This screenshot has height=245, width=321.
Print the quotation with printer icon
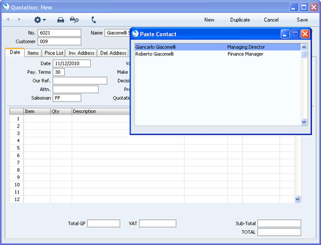pyautogui.click(x=60, y=20)
